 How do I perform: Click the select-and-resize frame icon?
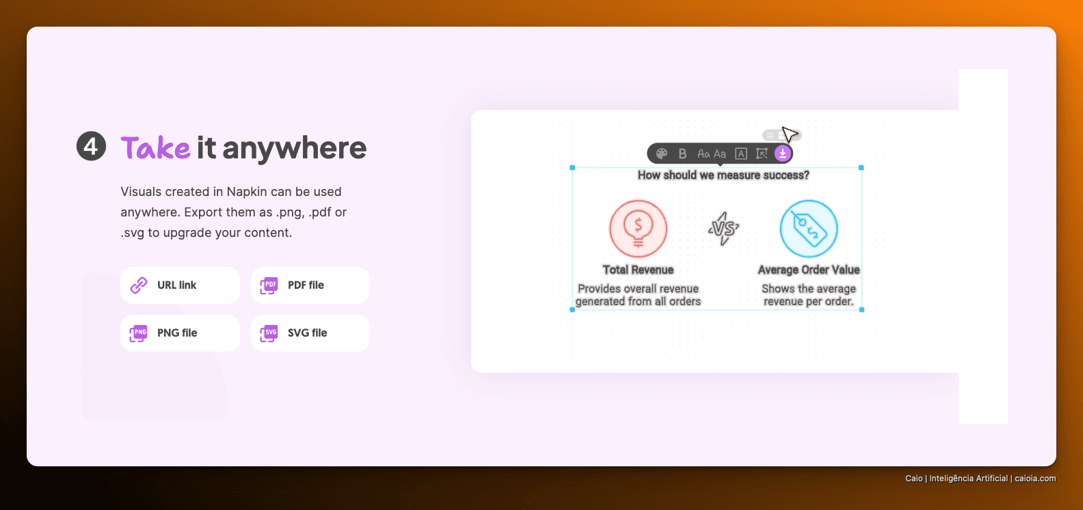click(x=762, y=154)
